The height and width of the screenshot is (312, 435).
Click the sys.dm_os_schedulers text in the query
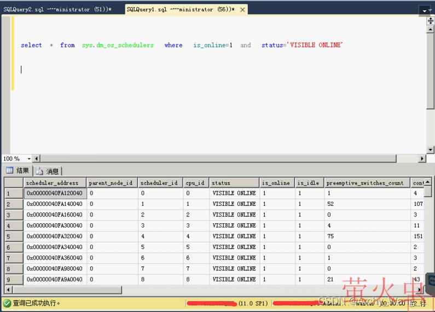(118, 45)
